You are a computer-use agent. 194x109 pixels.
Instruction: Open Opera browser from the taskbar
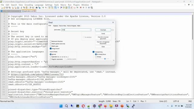tap(83, 106)
